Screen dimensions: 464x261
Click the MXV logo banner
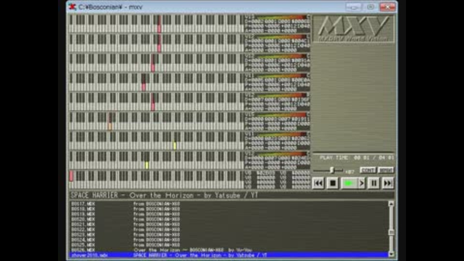click(353, 29)
